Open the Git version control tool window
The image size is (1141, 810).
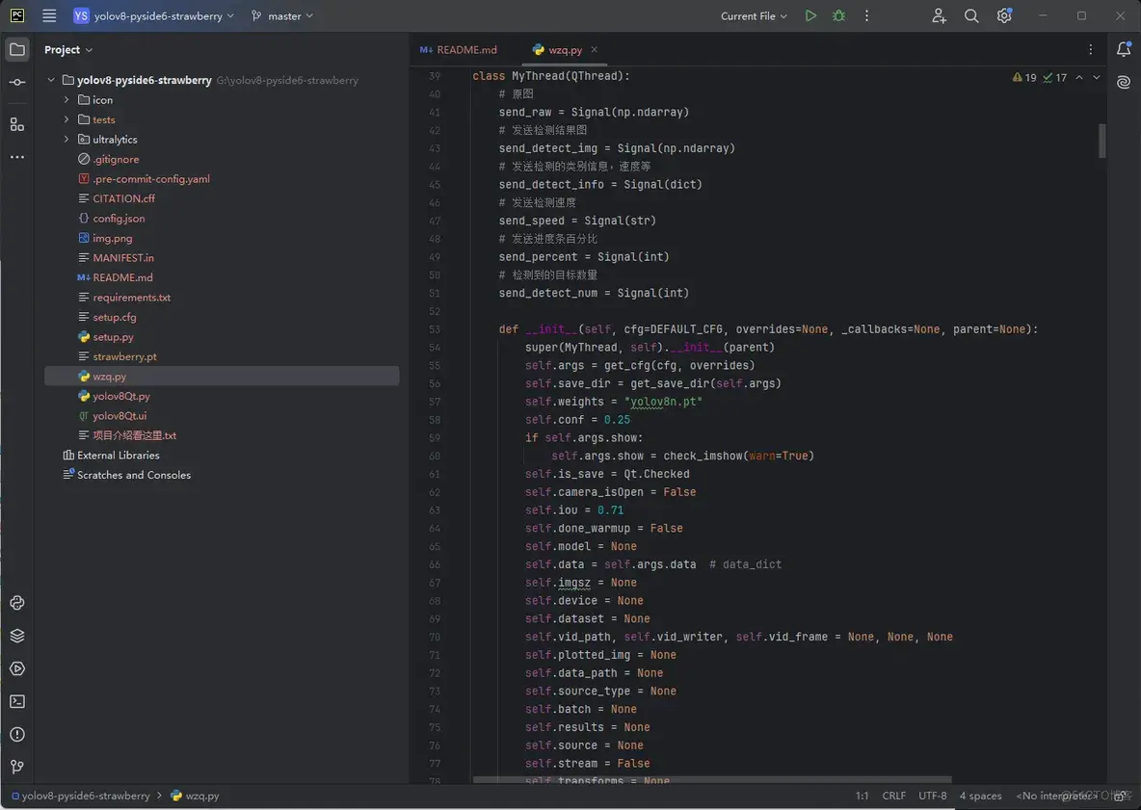17,767
